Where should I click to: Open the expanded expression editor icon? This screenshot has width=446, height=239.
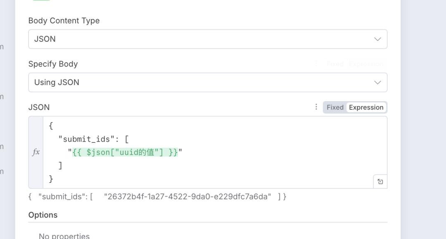point(380,182)
